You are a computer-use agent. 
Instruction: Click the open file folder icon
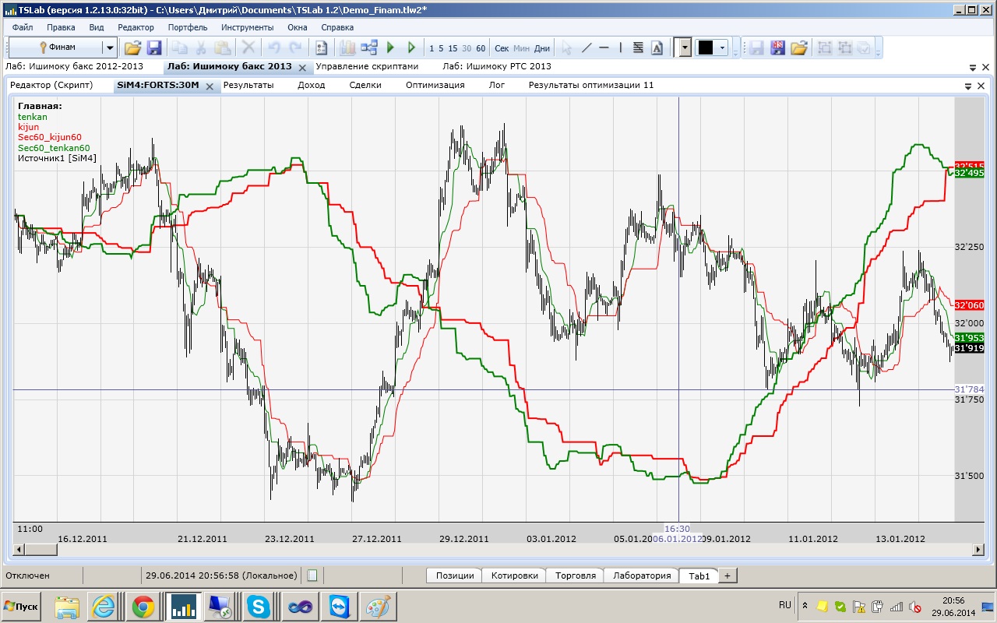click(132, 48)
